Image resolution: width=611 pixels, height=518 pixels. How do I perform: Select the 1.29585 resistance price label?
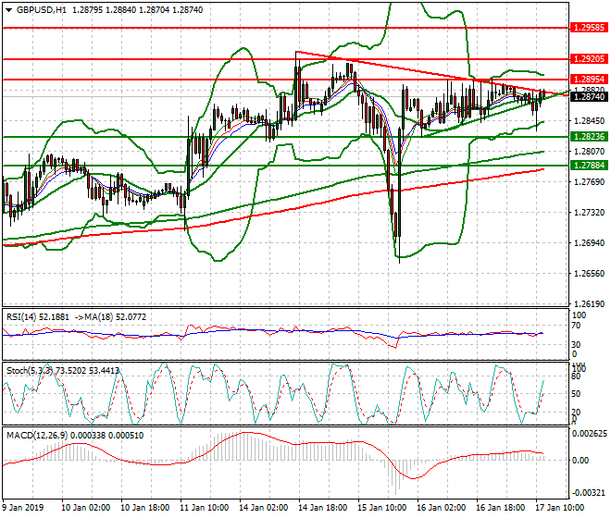[588, 28]
